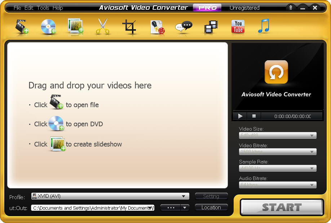Click the playback time counter 0:00:00/00:00:00
Viewport: 331px width, 223px height.
pos(292,116)
